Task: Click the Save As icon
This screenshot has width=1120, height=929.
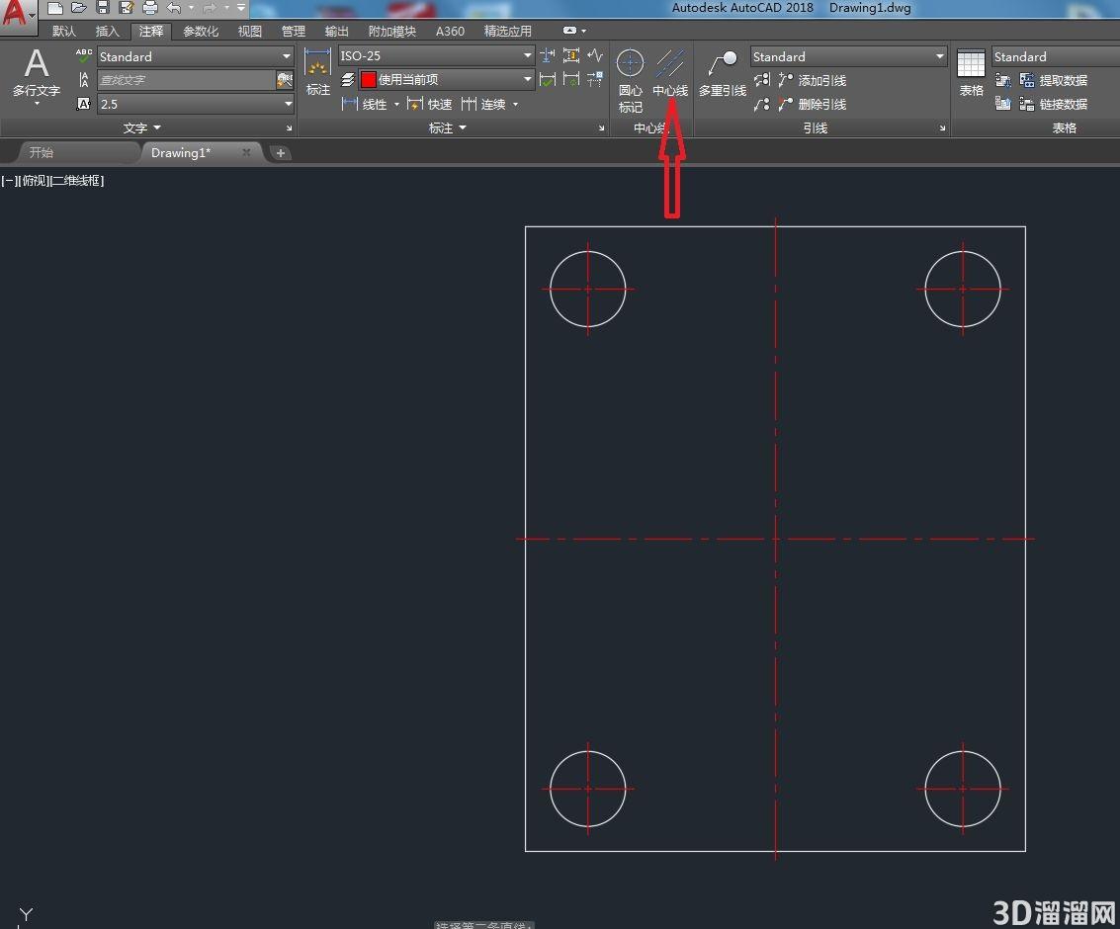Action: [x=127, y=9]
